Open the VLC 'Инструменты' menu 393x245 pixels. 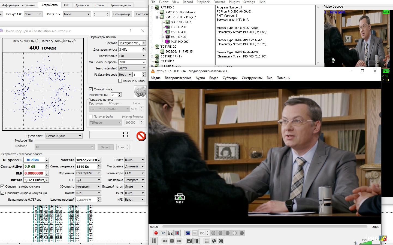pos(252,78)
